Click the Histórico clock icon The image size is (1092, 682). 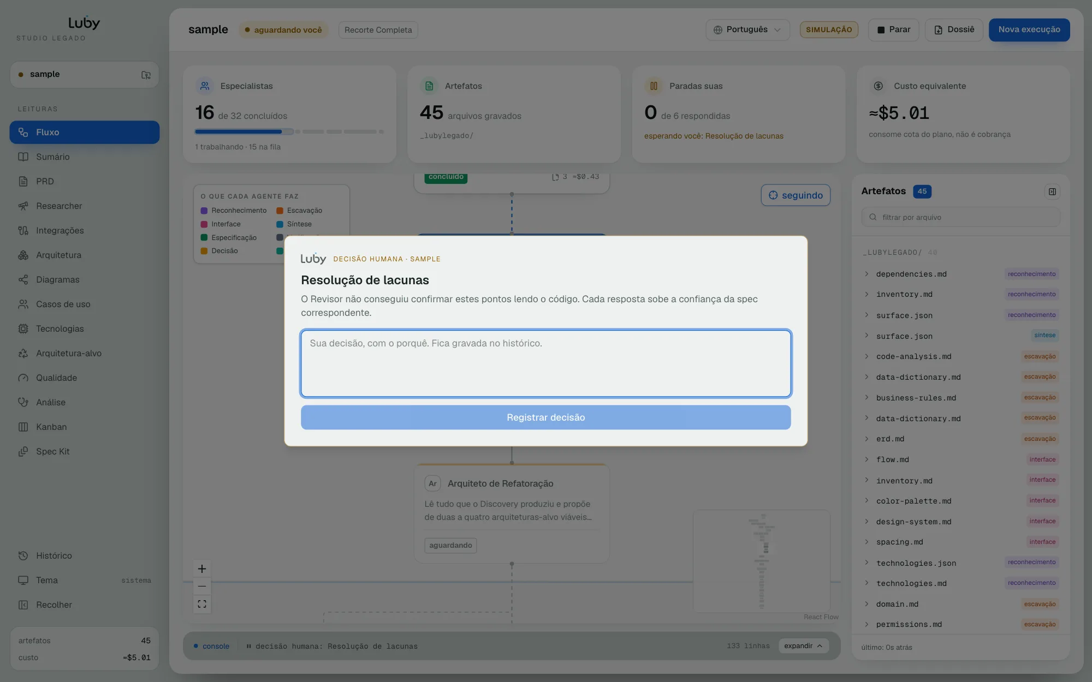23,555
